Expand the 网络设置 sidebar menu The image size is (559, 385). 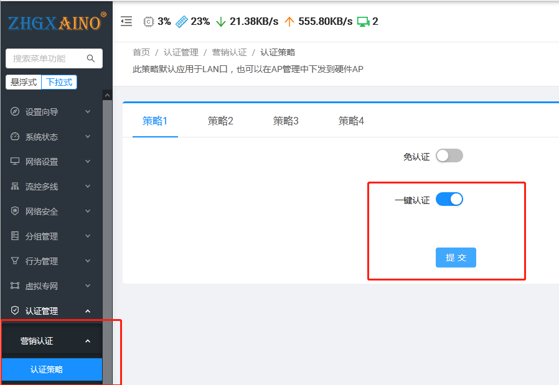[x=51, y=162]
